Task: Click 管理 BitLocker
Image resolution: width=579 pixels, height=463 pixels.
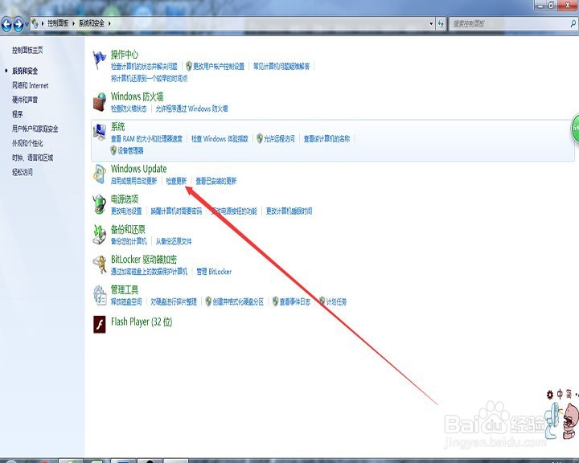Action: point(214,272)
